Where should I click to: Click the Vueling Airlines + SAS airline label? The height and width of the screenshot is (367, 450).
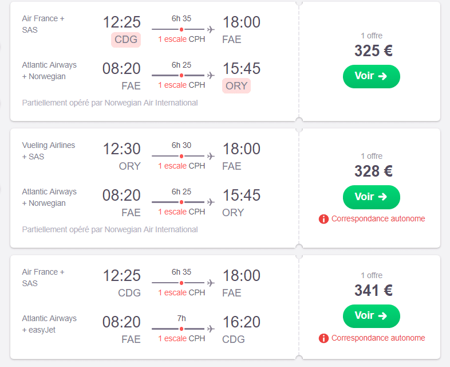click(49, 151)
